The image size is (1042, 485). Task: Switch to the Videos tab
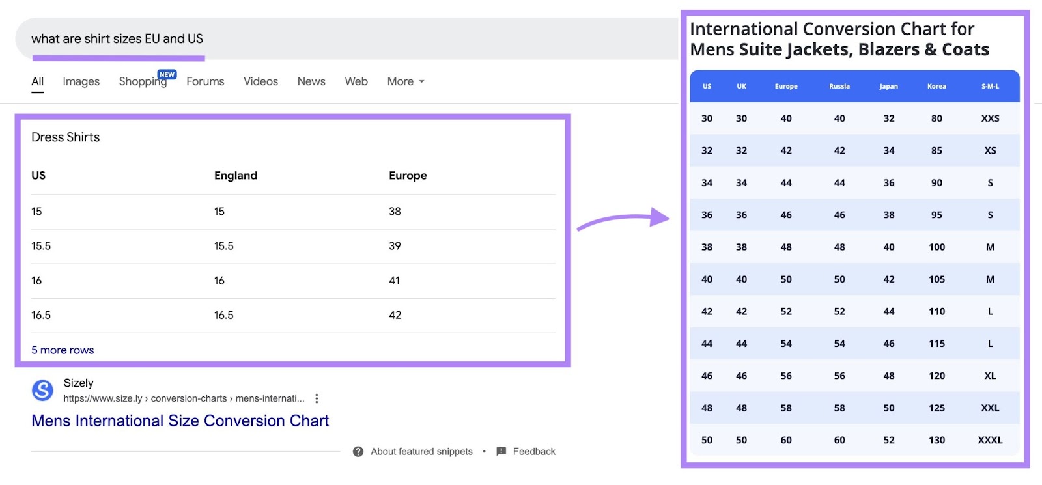(x=260, y=81)
